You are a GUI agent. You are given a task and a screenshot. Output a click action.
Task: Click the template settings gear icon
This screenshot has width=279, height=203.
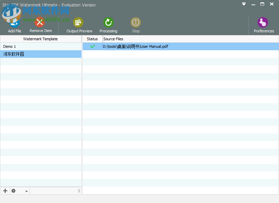(x=13, y=191)
